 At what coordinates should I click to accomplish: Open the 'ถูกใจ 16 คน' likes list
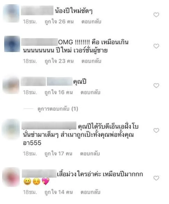(x=59, y=92)
